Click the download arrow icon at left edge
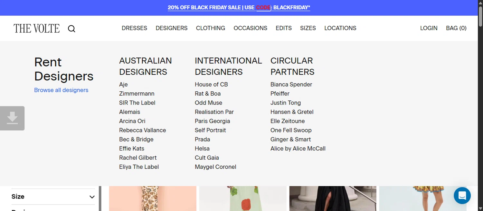This screenshot has width=483, height=211. coord(12,118)
